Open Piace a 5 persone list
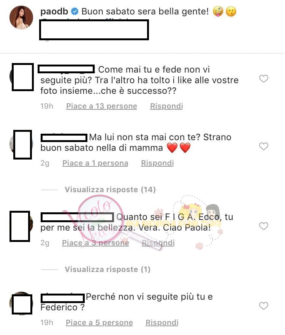The width and height of the screenshot is (285, 335). [99, 322]
